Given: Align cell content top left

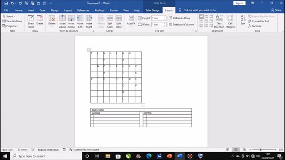Looking at the screenshot, I should coord(201,16).
